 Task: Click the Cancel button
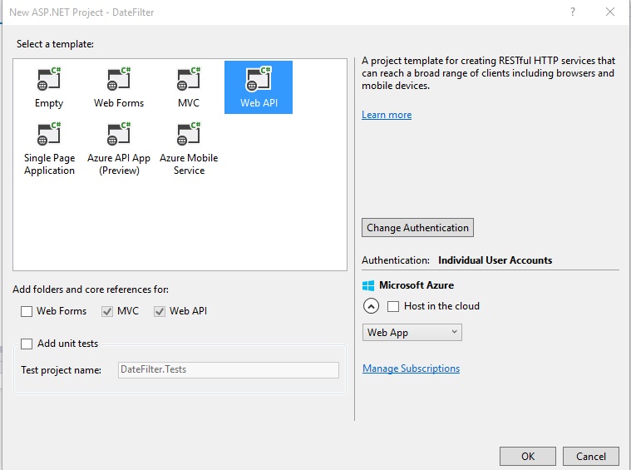coord(591,457)
